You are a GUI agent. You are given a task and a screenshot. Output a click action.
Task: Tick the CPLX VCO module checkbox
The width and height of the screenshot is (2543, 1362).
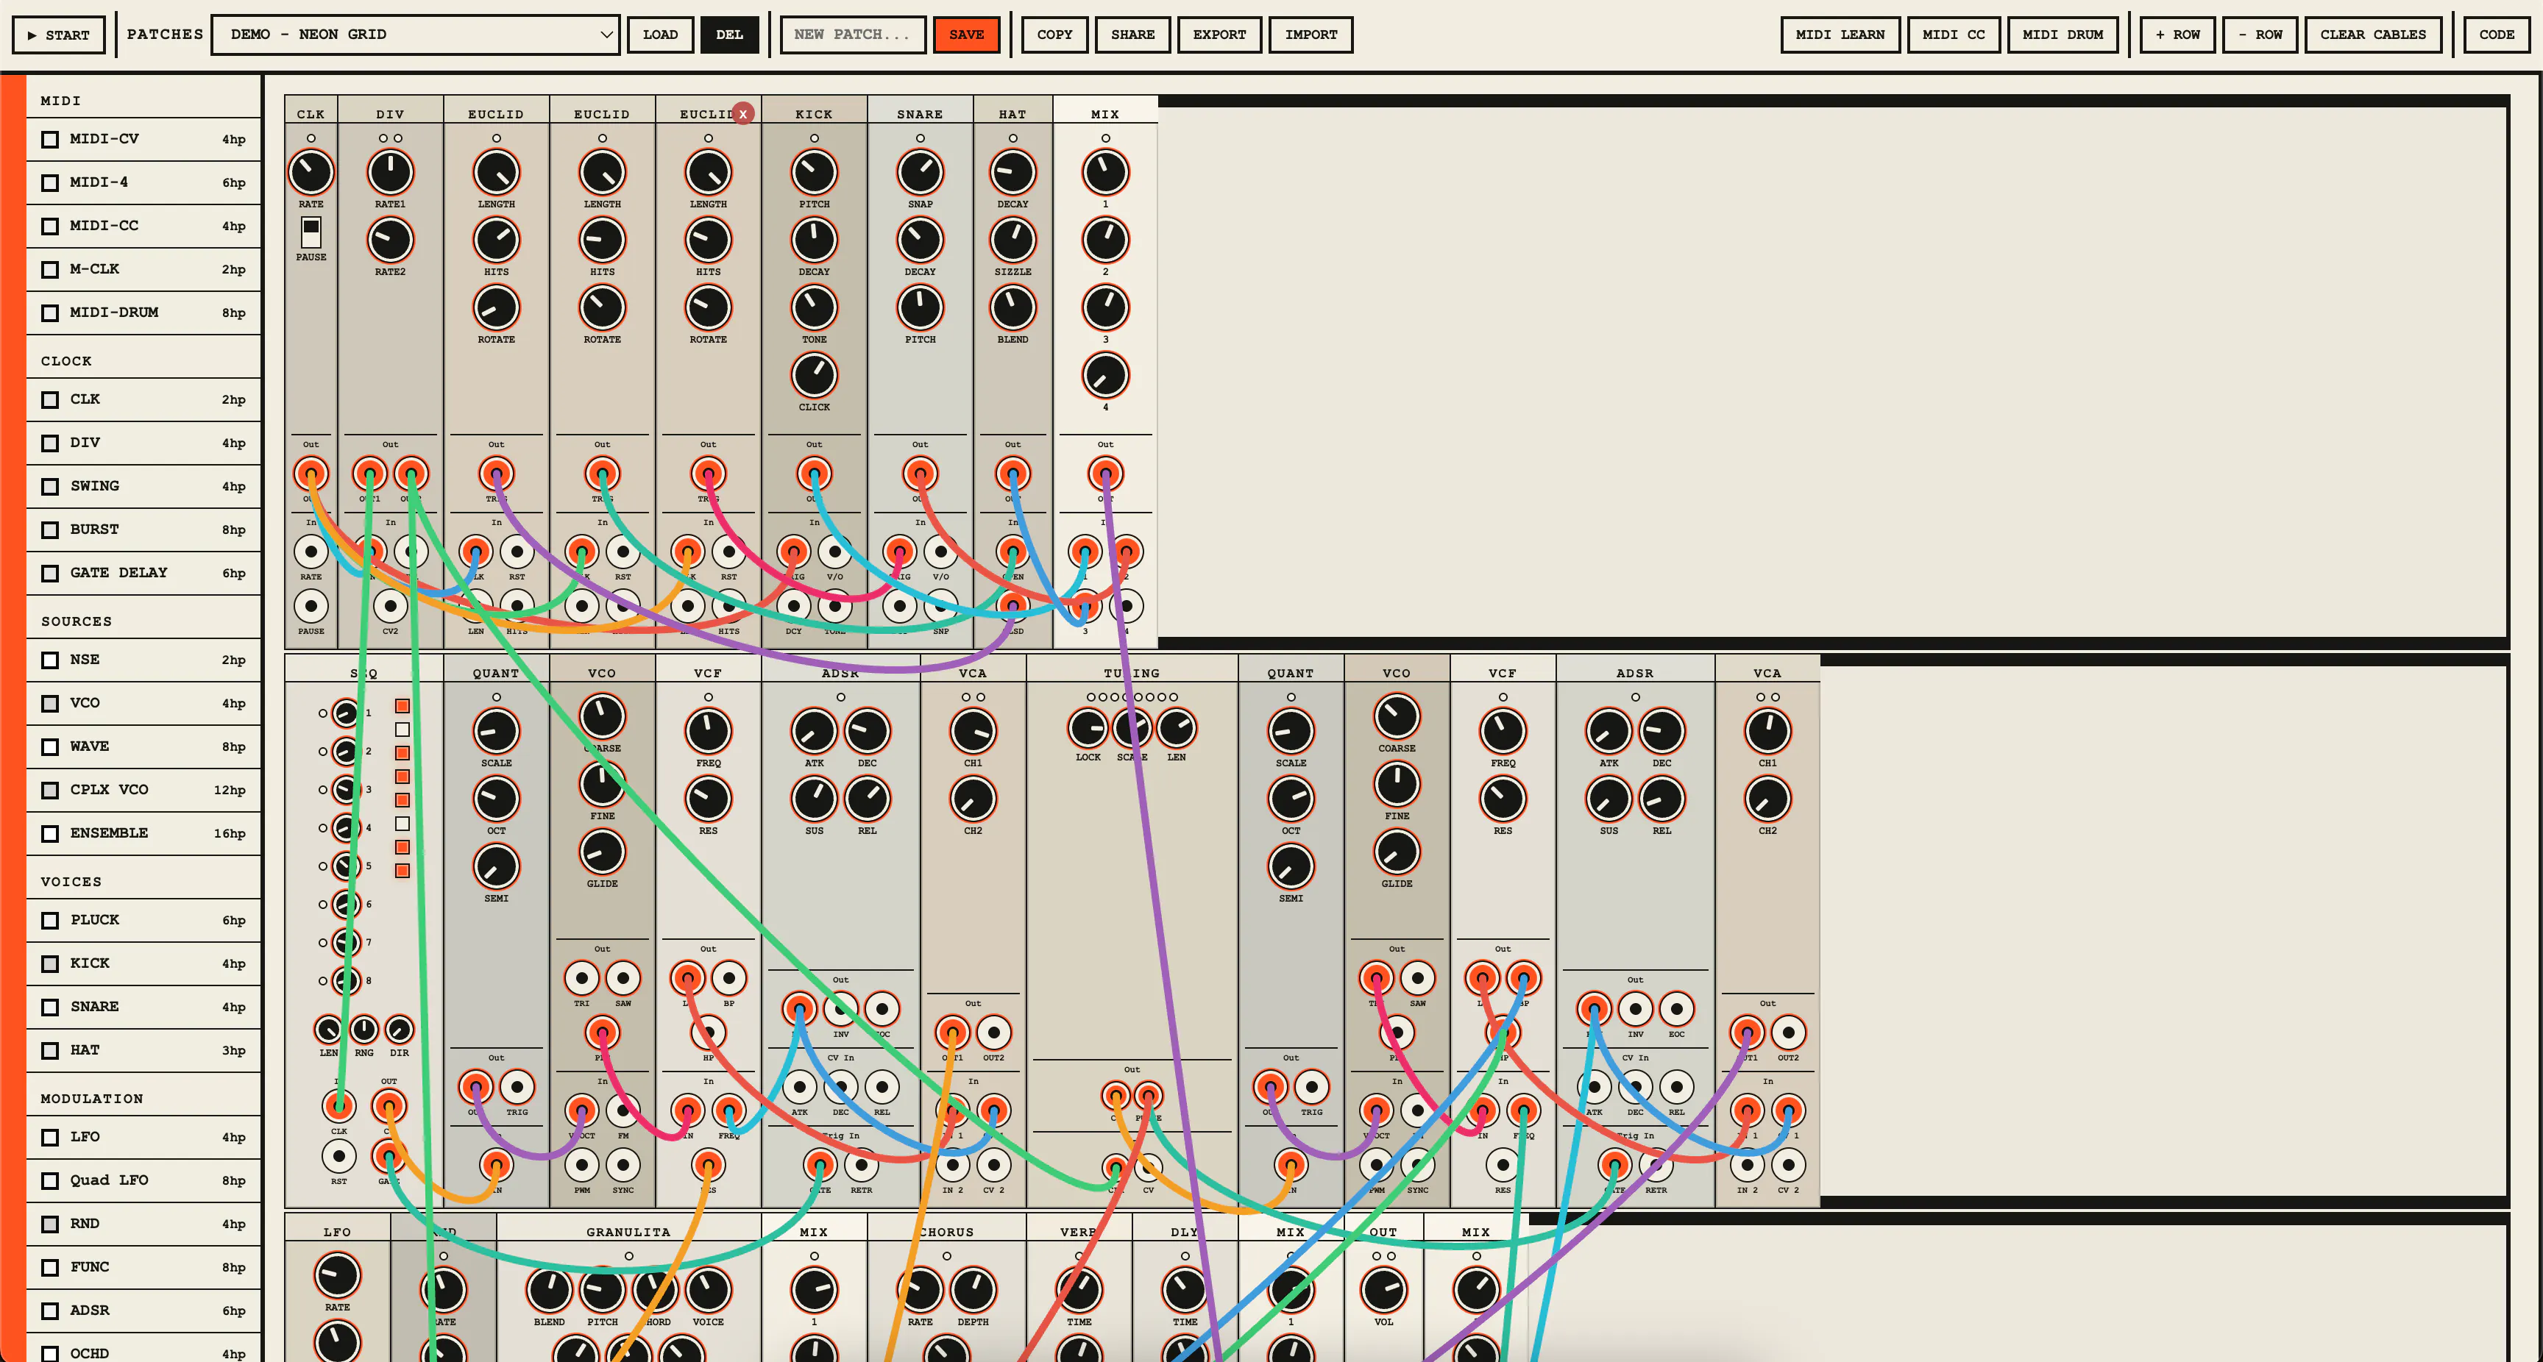pos(50,791)
